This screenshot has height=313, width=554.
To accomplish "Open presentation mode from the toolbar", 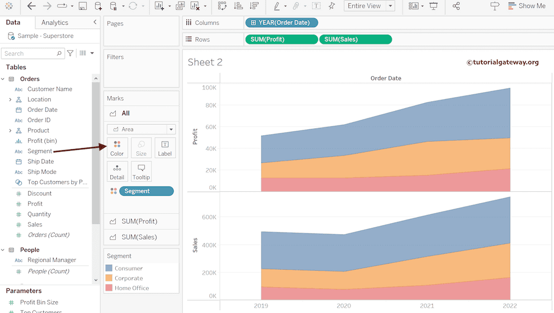I will click(x=433, y=6).
